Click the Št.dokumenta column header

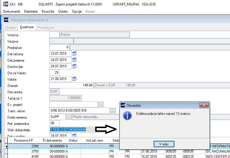point(52,140)
